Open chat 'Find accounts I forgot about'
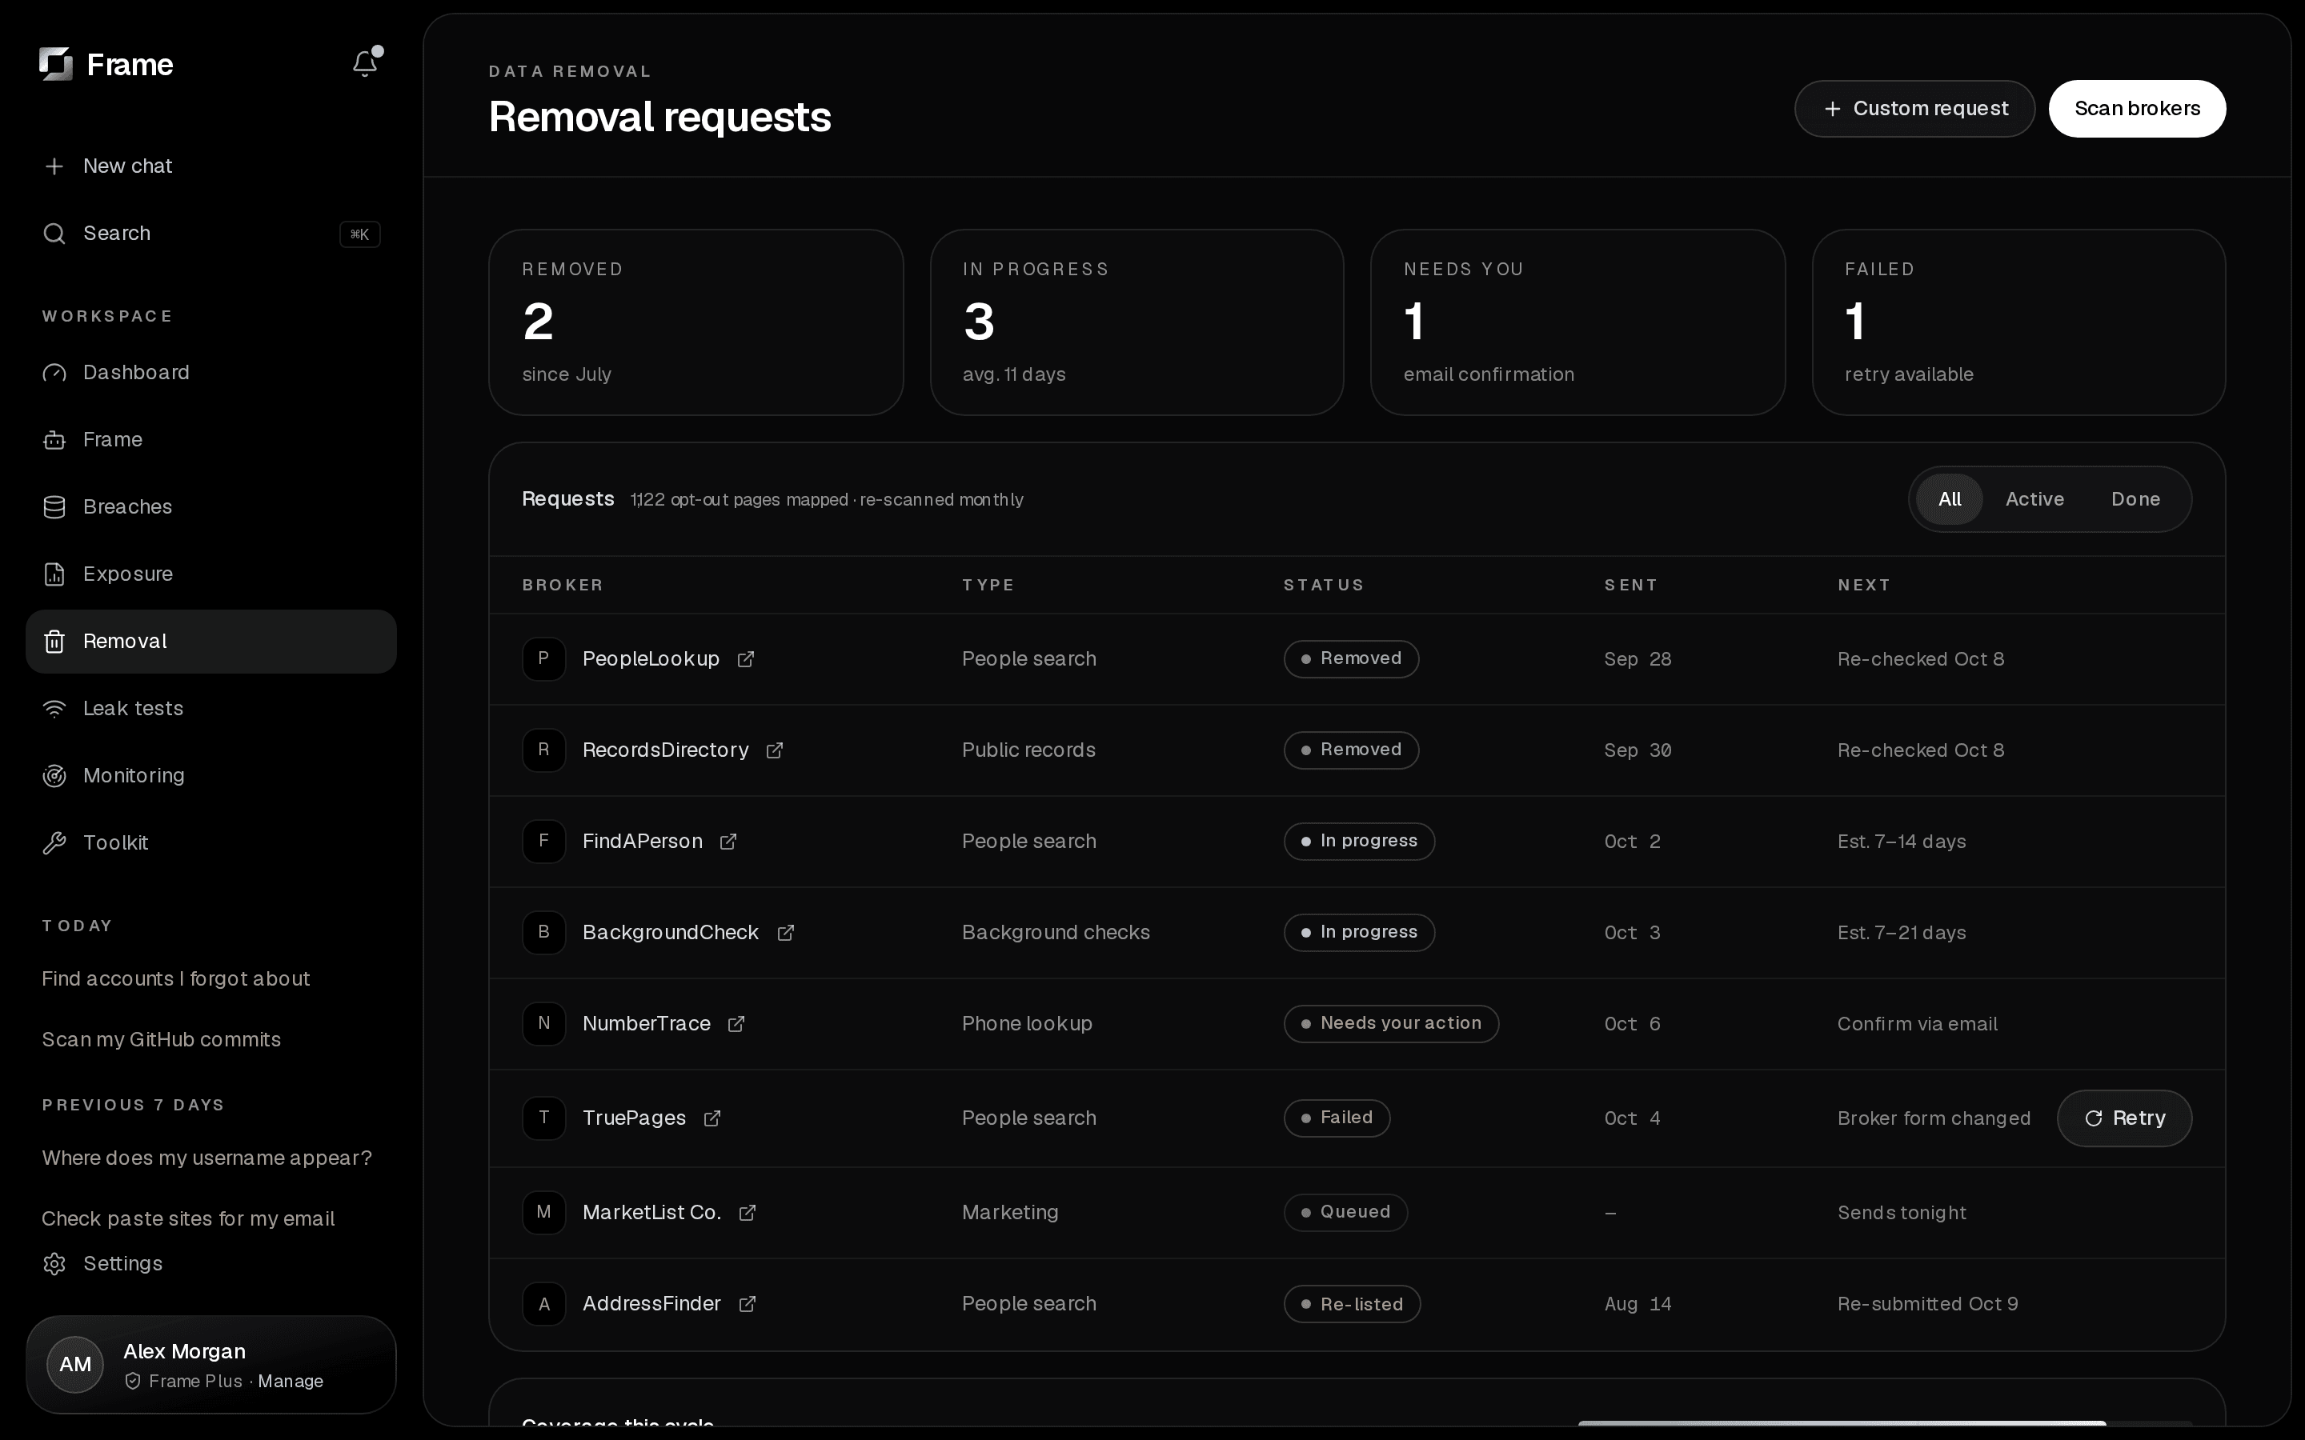2305x1440 pixels. tap(176, 979)
